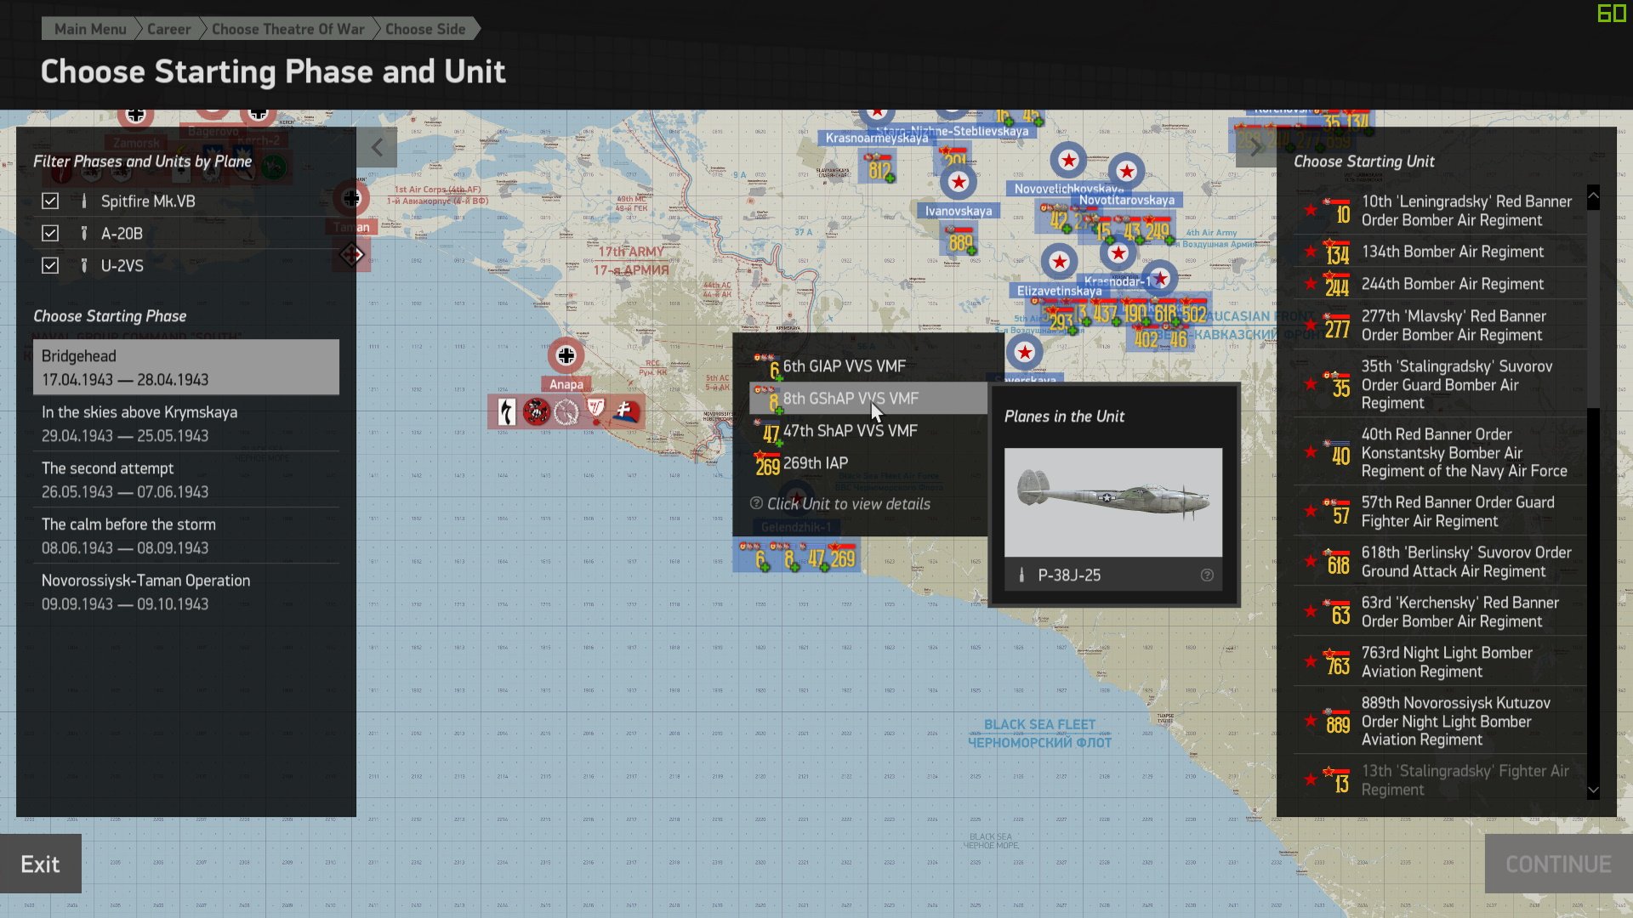Choose 6th GIAP VVS VMF in popup

tap(868, 366)
